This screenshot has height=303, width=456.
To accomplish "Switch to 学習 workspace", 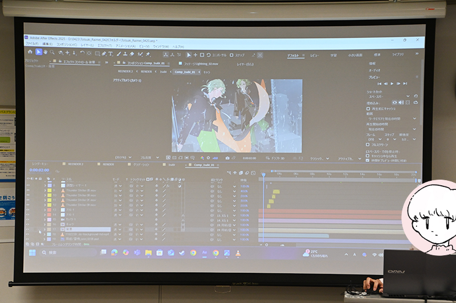I will point(333,55).
